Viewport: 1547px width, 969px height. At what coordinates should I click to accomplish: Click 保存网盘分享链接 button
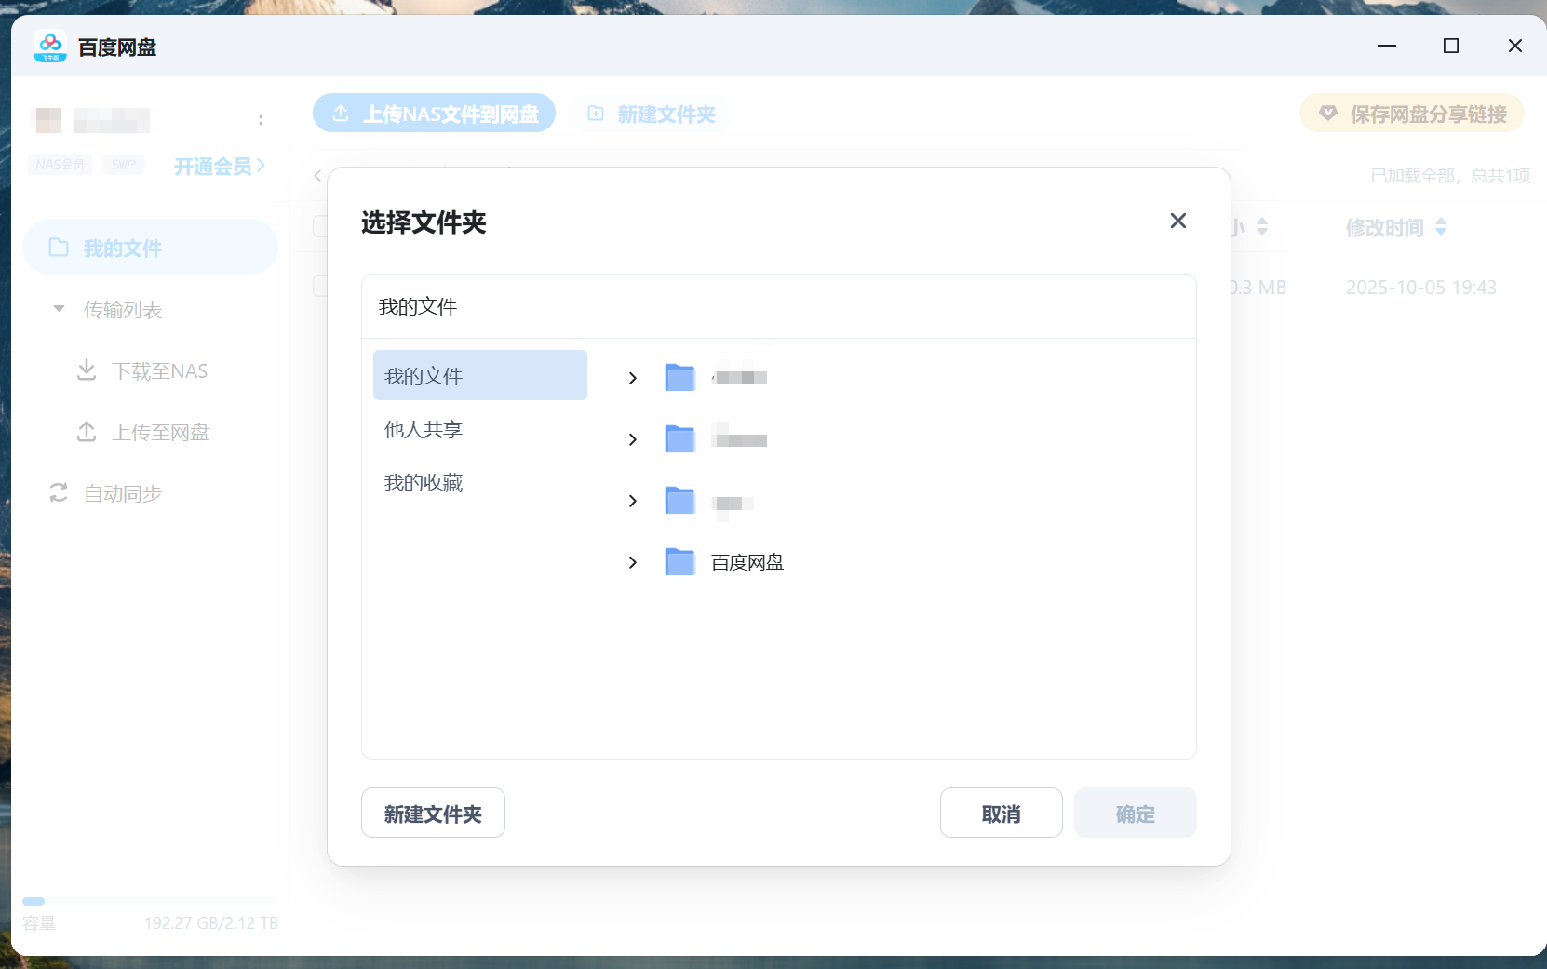(x=1412, y=113)
